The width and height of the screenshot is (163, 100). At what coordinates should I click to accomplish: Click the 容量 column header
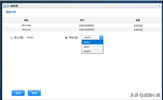click(x=138, y=20)
